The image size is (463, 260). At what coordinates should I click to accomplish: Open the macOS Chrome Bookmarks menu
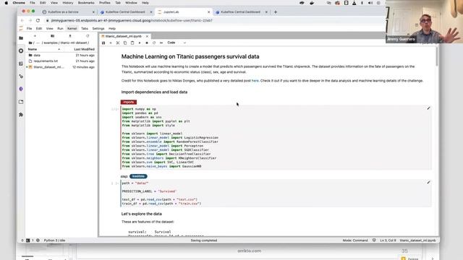pyautogui.click(x=86, y=3)
